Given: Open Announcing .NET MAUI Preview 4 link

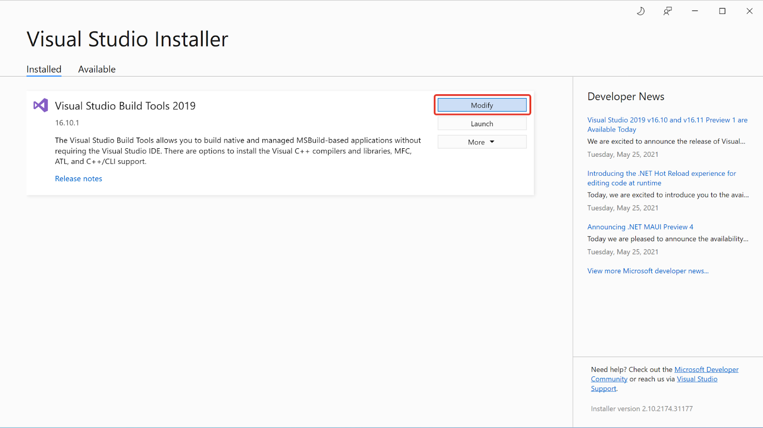Looking at the screenshot, I should [640, 227].
